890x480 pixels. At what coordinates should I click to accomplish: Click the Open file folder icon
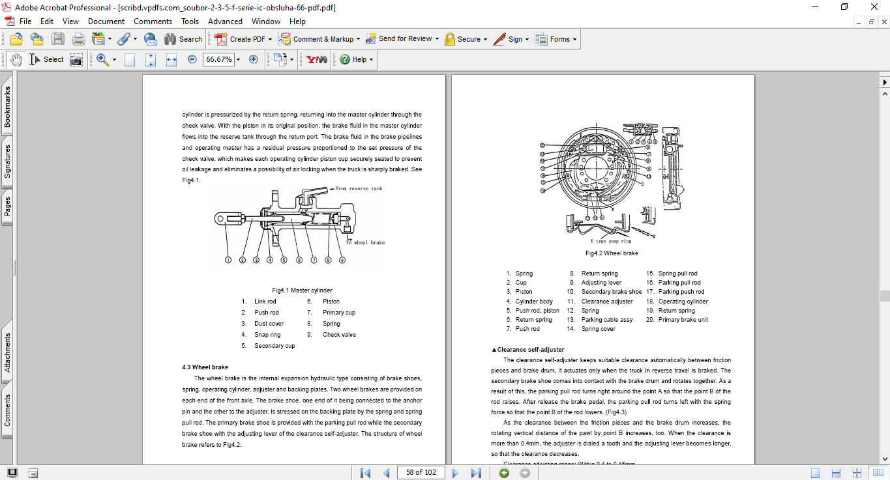click(16, 39)
